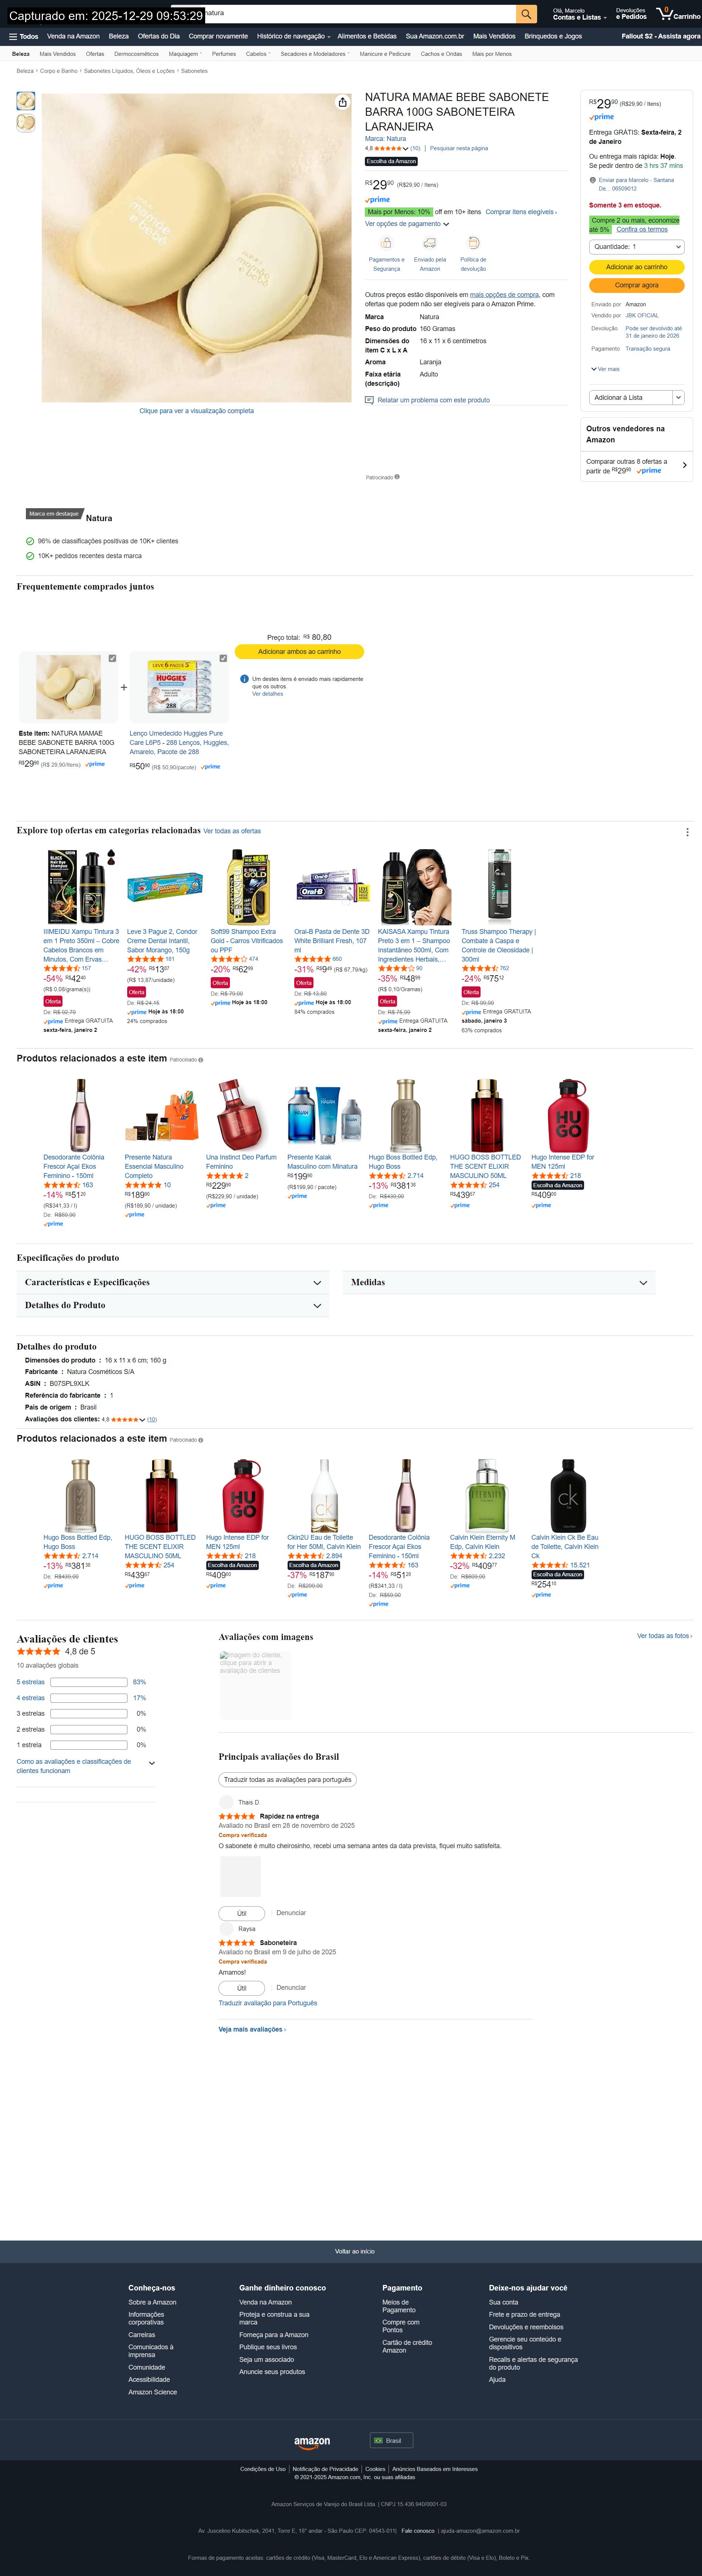Click the Enviado pela Amazon truck icon

(x=430, y=243)
